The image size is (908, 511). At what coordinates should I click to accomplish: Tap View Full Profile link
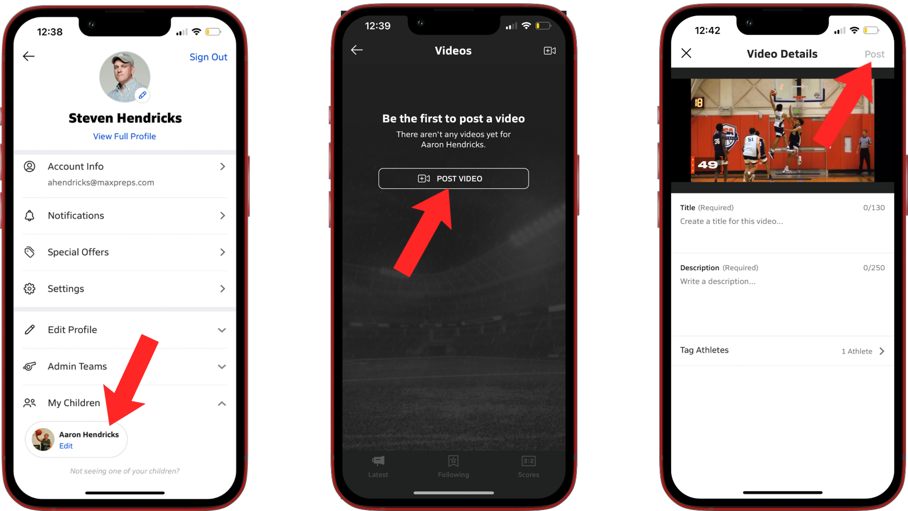click(x=124, y=136)
